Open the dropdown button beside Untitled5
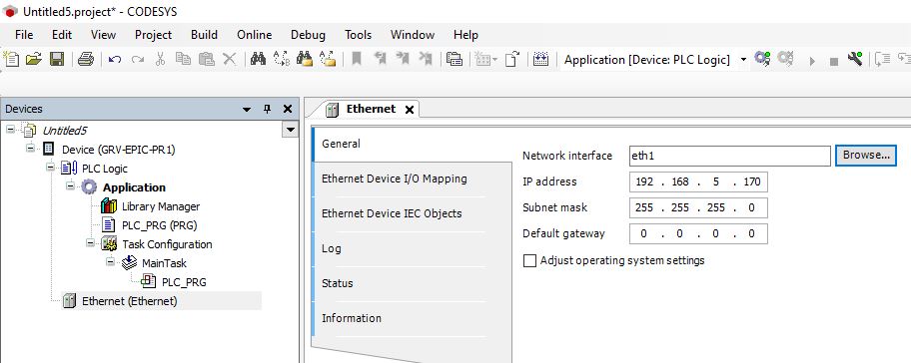The width and height of the screenshot is (911, 363). click(290, 130)
